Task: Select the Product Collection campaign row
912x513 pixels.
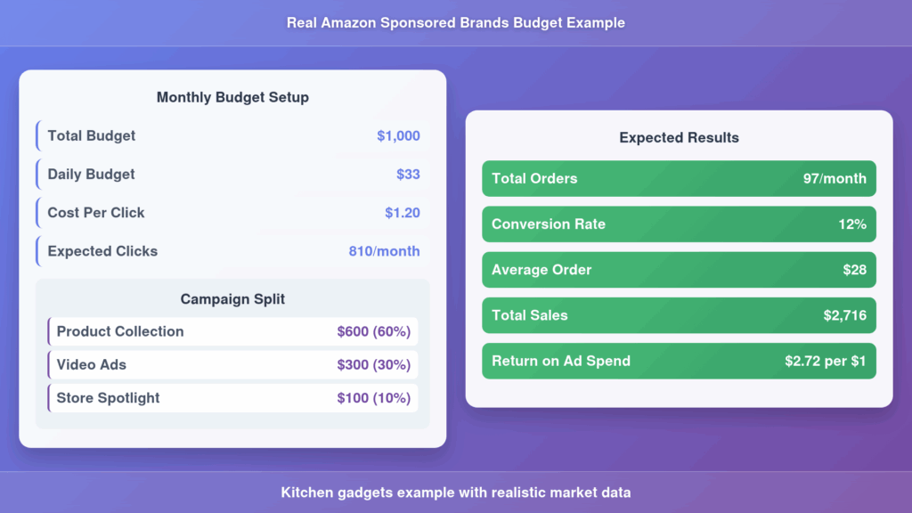Action: pyautogui.click(x=232, y=331)
